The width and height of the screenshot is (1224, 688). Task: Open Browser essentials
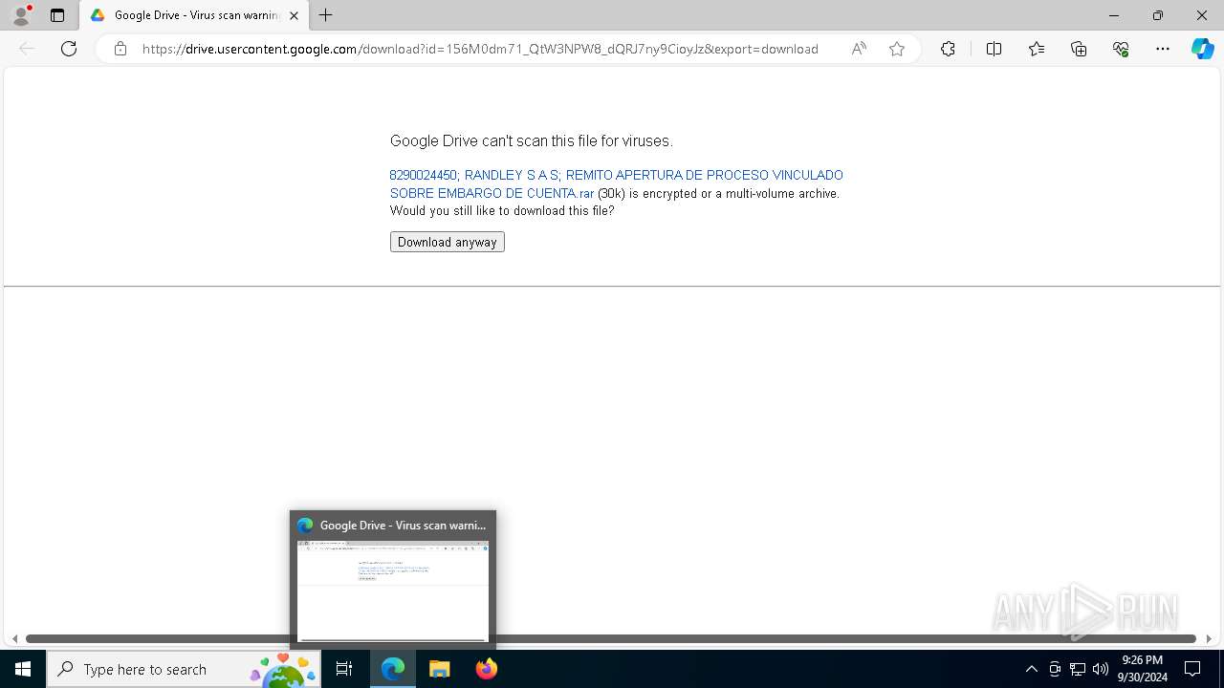[x=1121, y=49]
